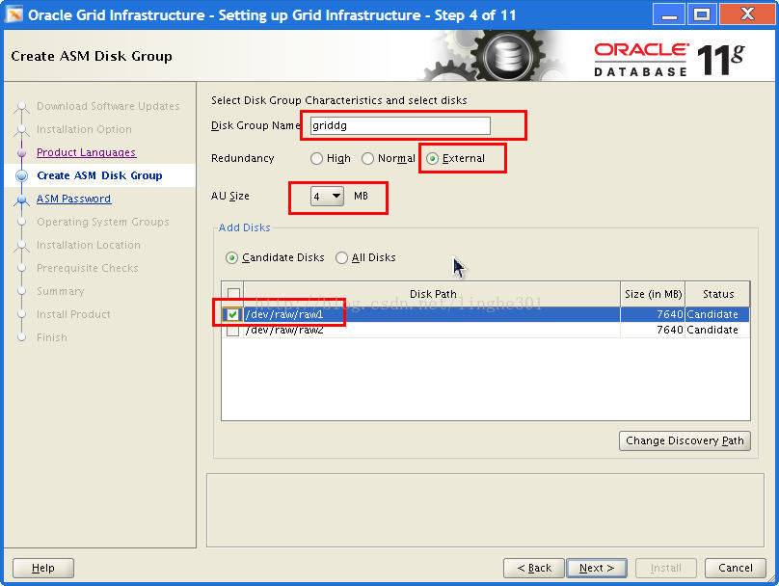Toggle the select-all checkbox in table header
The image size is (779, 586).
pyautogui.click(x=233, y=294)
